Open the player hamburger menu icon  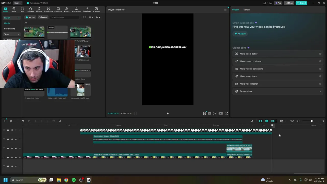pos(225,10)
